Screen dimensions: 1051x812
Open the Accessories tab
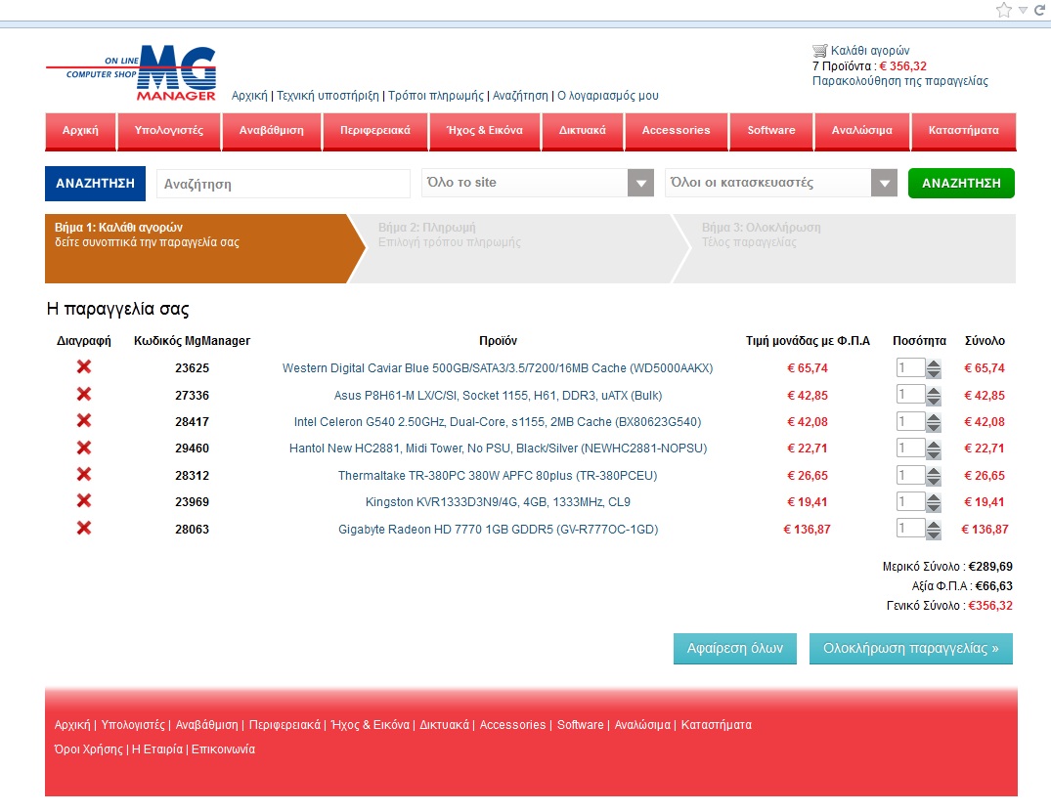pos(677,131)
